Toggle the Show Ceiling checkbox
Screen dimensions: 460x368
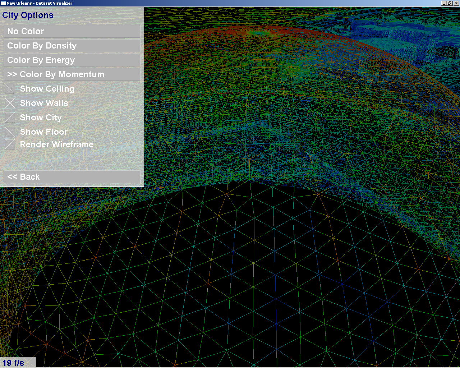pos(10,89)
